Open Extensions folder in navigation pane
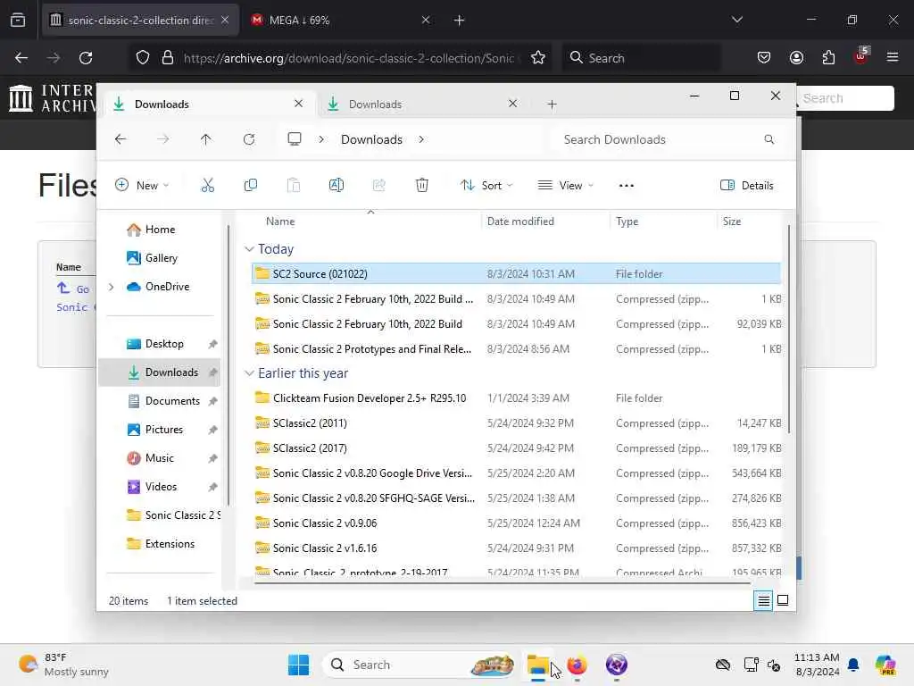 (161, 544)
